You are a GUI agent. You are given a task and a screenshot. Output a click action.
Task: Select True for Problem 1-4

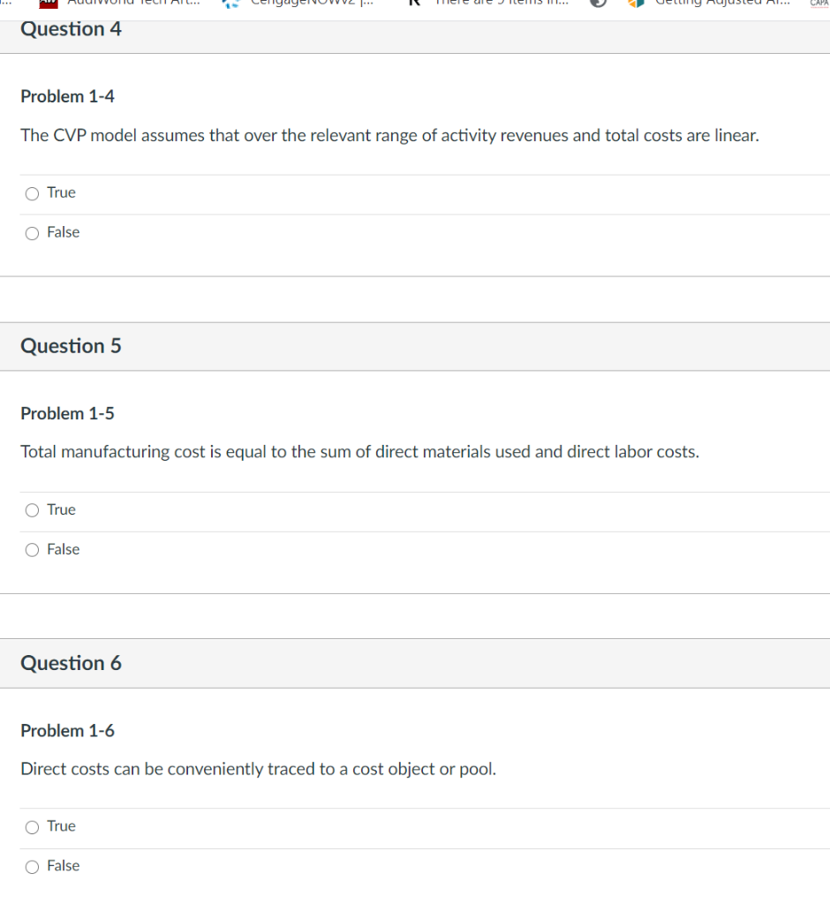coord(31,192)
